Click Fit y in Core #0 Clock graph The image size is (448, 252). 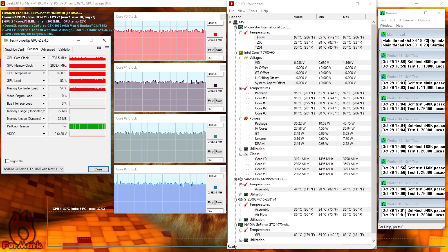click(x=211, y=50)
